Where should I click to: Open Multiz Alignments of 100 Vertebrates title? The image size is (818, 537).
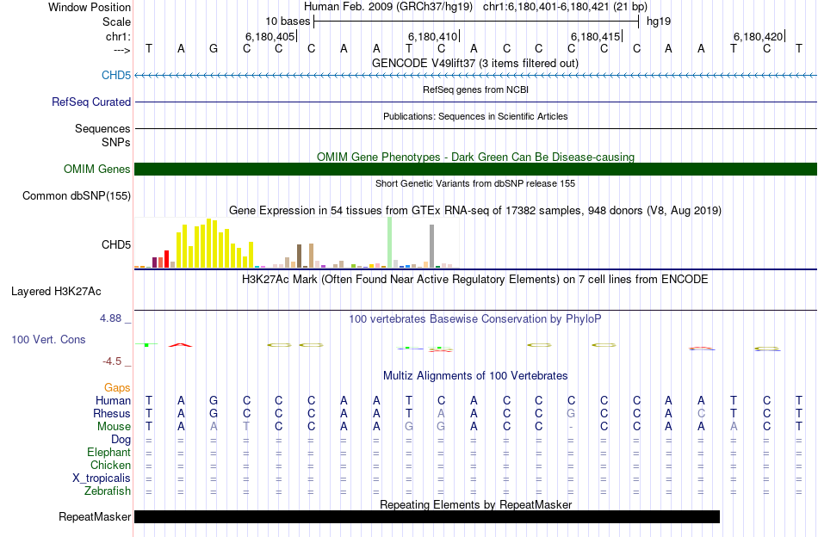[x=475, y=375]
